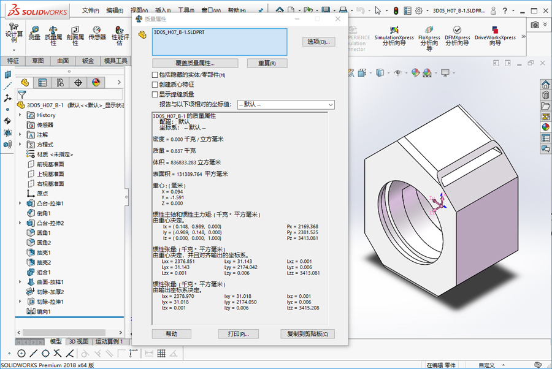552x369 pixels.
Task: Switch to the 曲面 ribbon tab
Action: point(63,61)
